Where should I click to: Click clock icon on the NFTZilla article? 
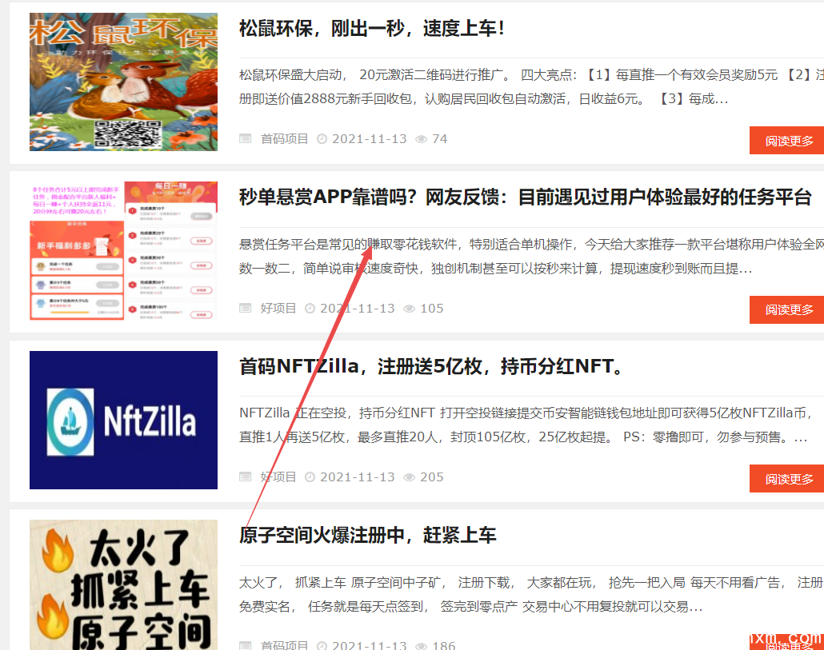pos(310,477)
